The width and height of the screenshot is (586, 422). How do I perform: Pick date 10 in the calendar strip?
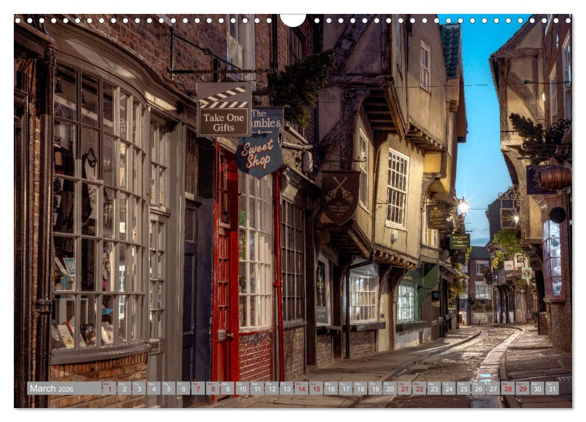pos(242,388)
